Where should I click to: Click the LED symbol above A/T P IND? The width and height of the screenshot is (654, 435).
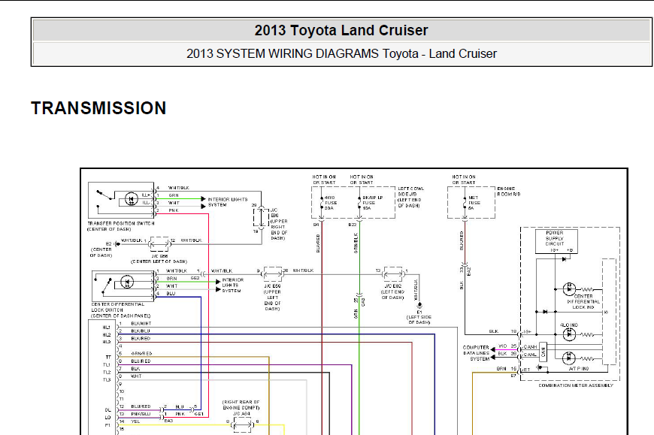569,358
